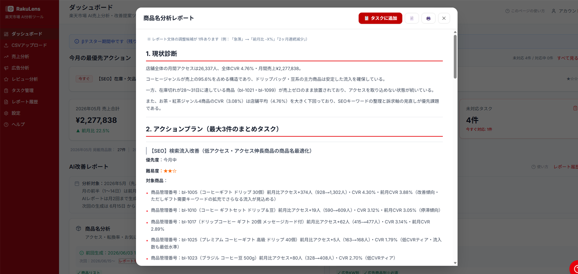The height and width of the screenshot is (274, 578).
Task: Click the megaphone icon beside 広告分析
Action: point(6,68)
